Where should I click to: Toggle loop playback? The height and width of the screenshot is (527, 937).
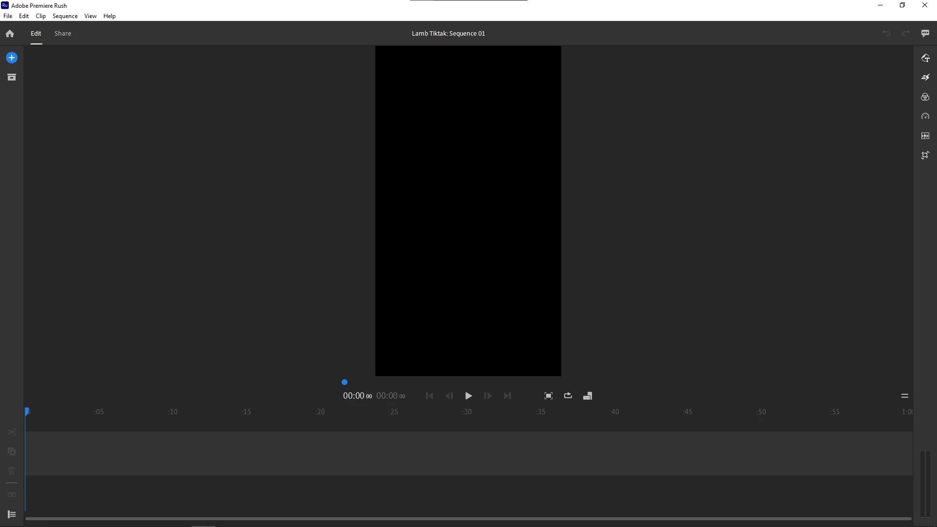[x=568, y=396]
